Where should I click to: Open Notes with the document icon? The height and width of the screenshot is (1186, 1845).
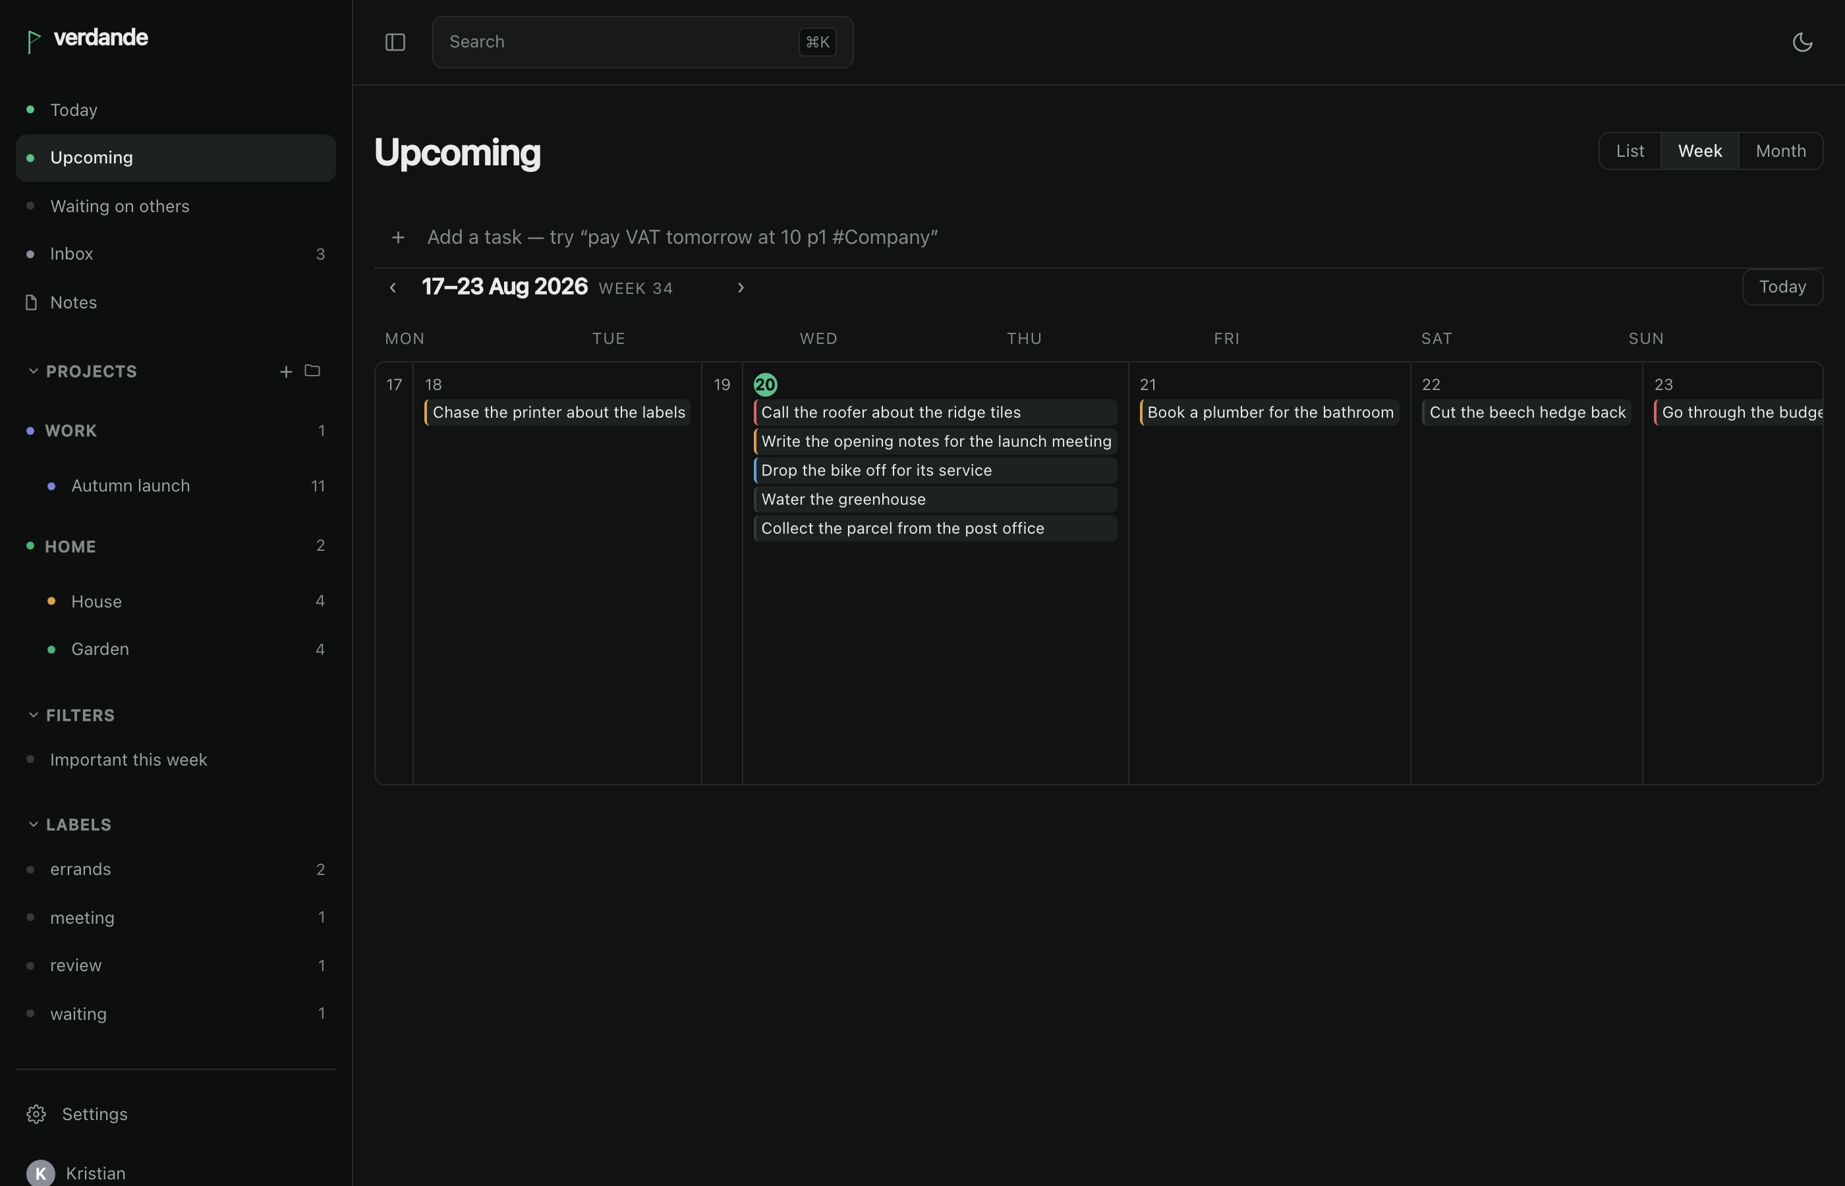(31, 302)
